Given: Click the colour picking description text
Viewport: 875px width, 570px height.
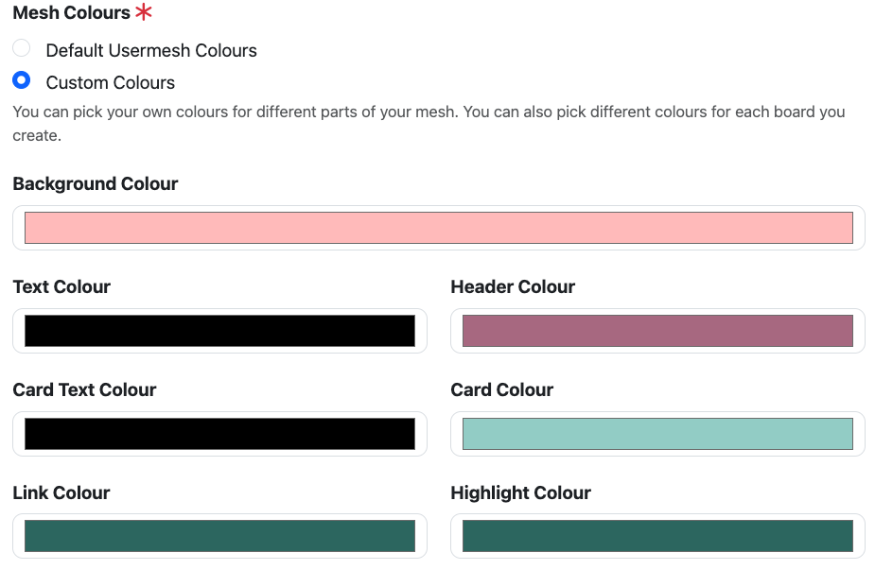Looking at the screenshot, I should (428, 122).
